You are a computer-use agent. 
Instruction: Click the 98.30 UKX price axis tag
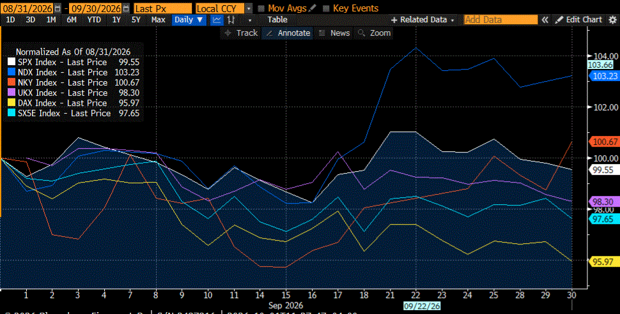(x=604, y=202)
